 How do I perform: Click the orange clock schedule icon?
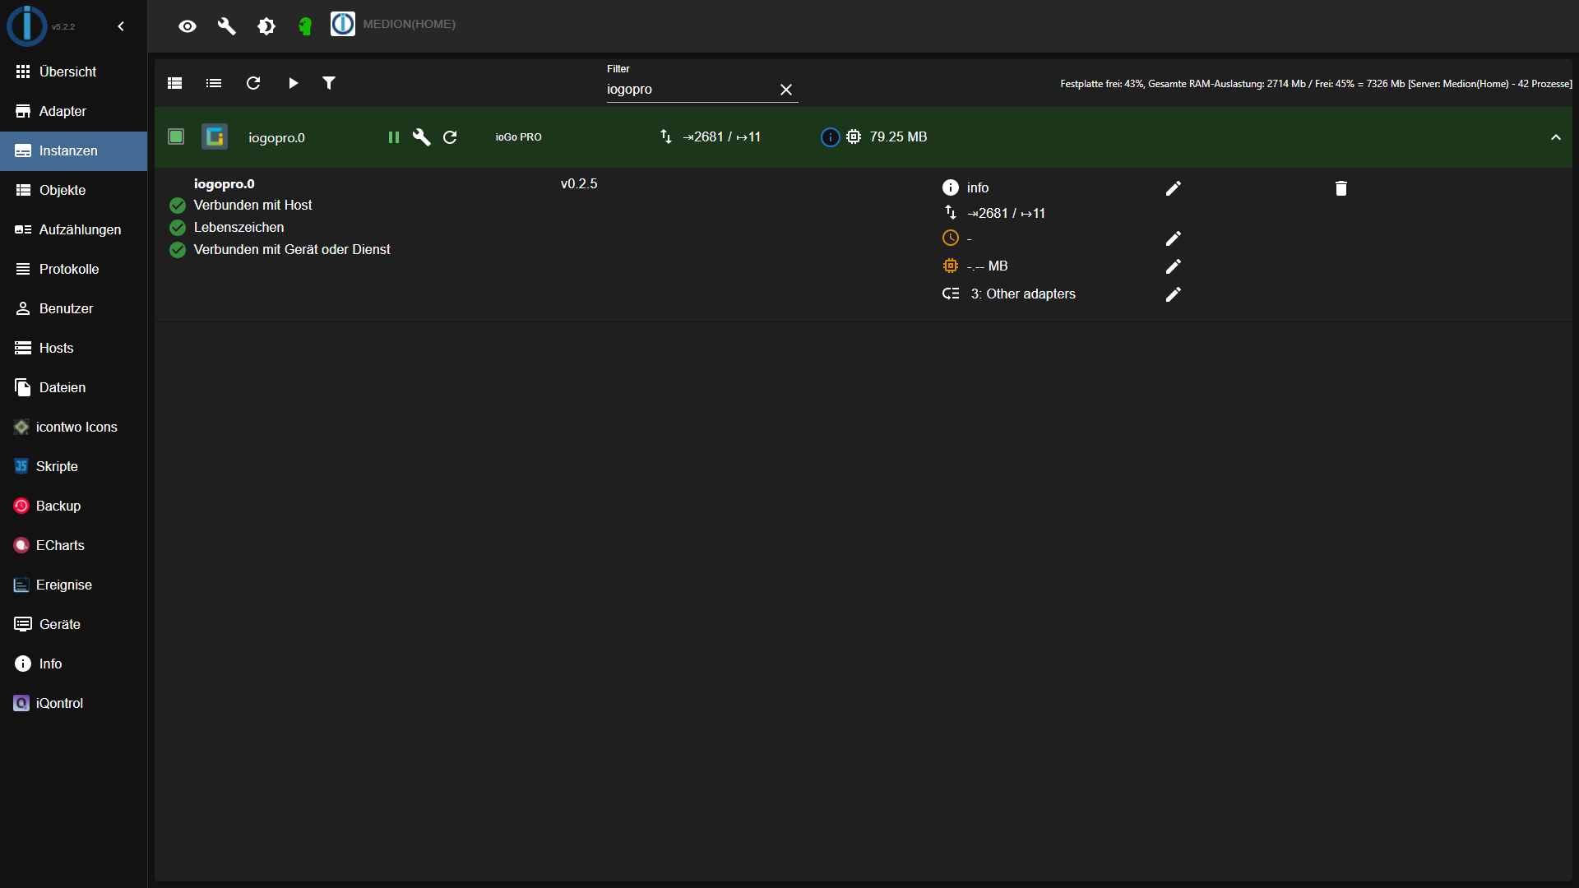(x=951, y=238)
